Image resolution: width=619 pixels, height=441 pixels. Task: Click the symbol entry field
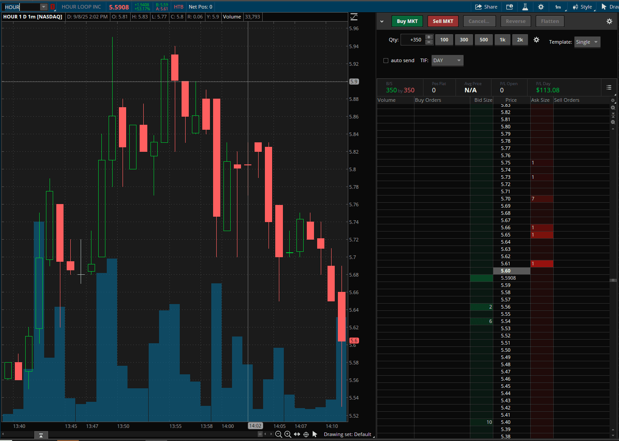[22, 7]
